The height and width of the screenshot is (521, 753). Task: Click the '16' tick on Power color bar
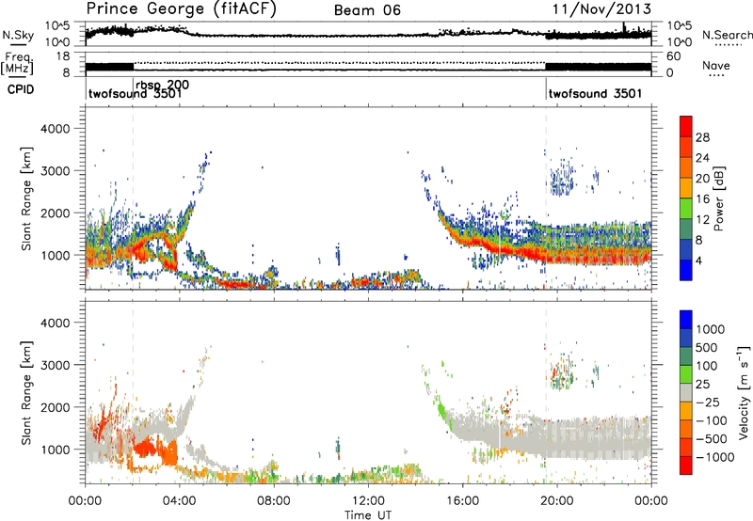702,199
